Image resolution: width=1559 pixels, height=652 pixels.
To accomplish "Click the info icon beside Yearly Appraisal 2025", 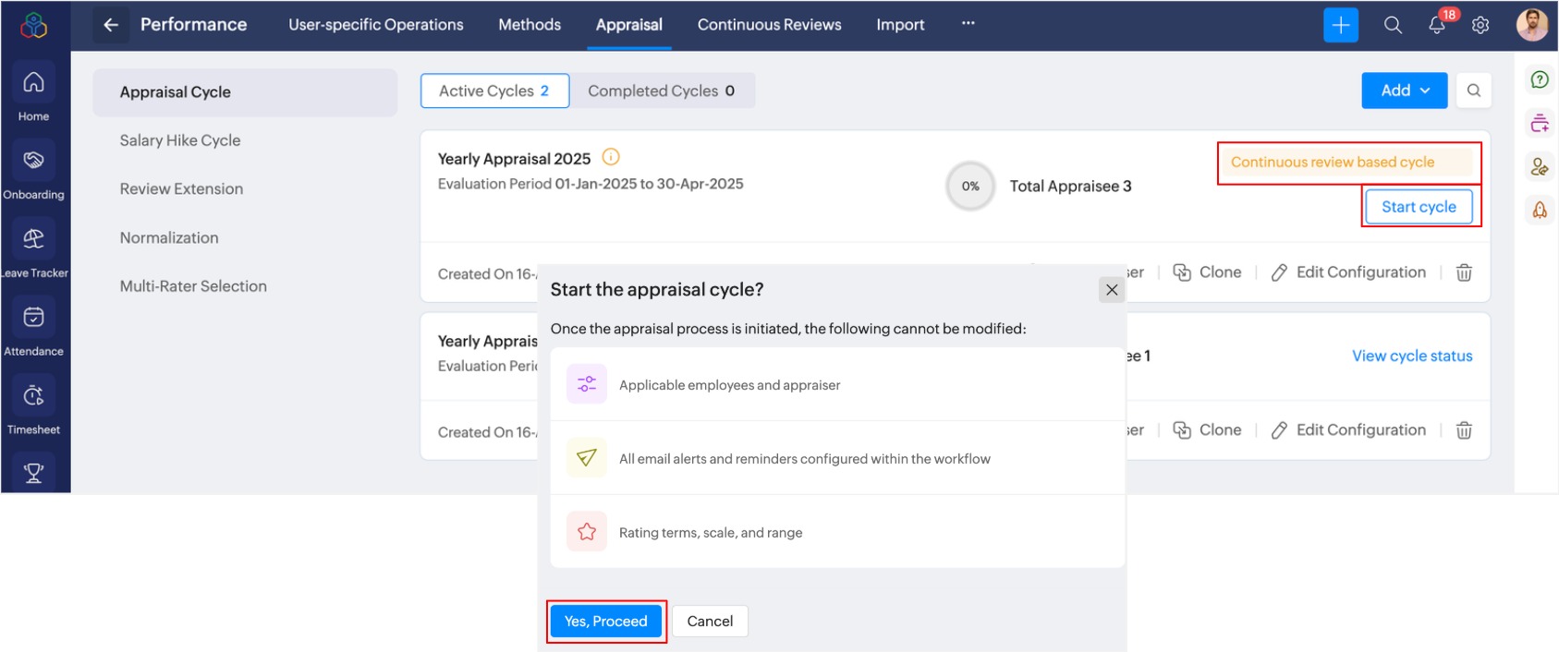I will pos(611,157).
